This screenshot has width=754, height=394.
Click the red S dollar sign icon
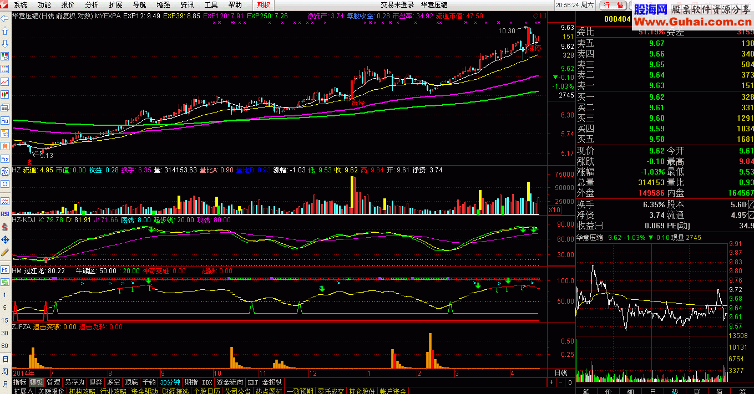point(5,226)
